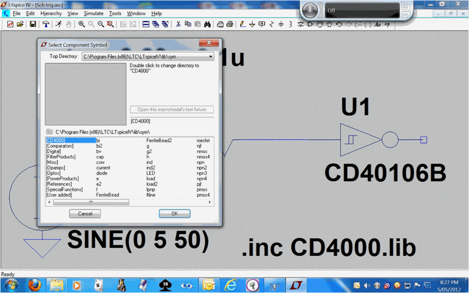Click the Save floppy disk icon

click(x=33, y=24)
